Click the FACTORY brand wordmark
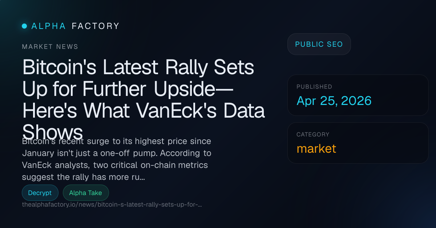The height and width of the screenshot is (228, 436). point(96,26)
